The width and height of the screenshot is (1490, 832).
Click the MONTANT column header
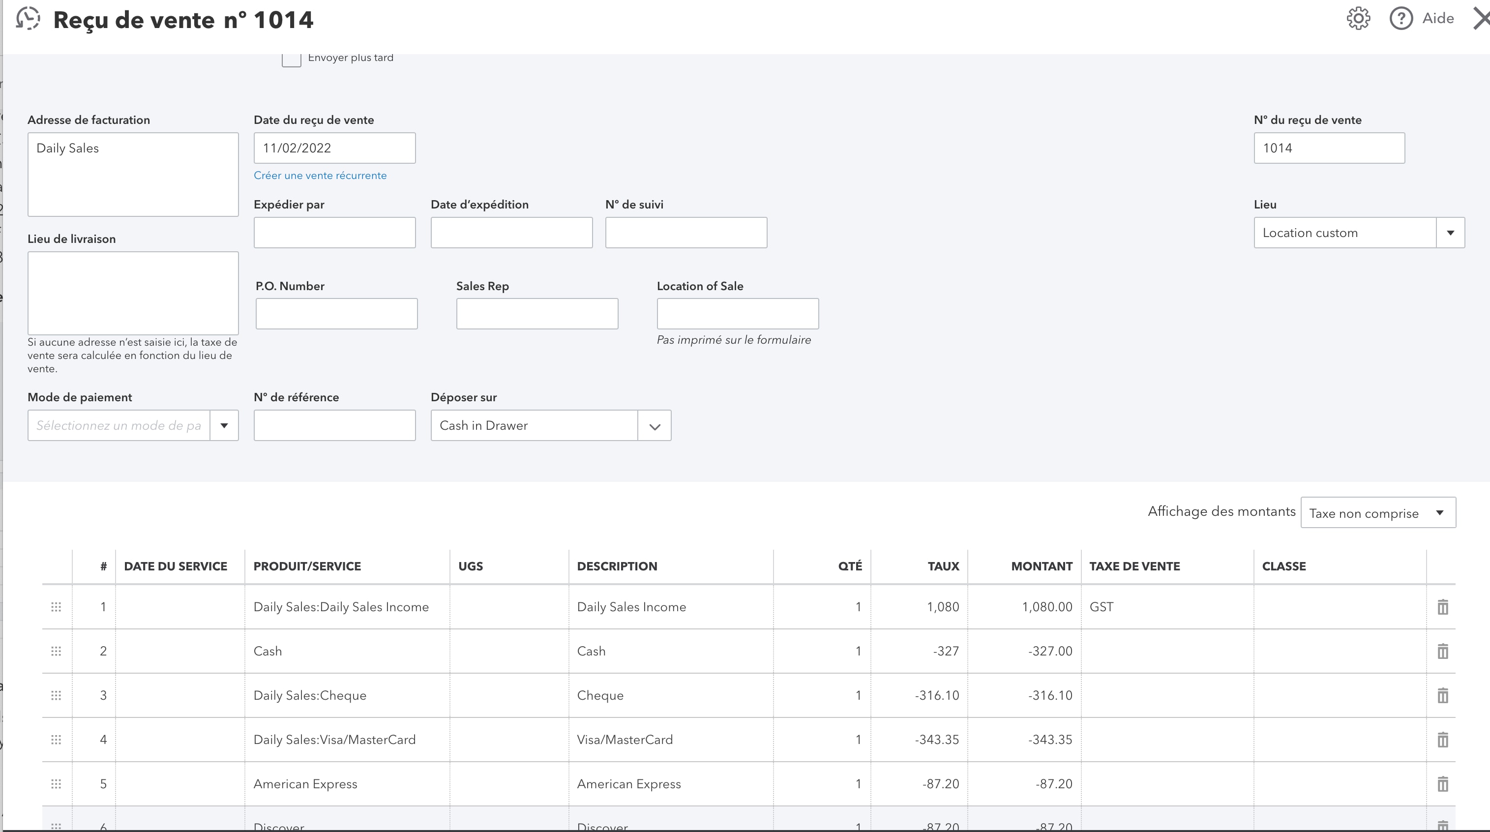pyautogui.click(x=1041, y=566)
